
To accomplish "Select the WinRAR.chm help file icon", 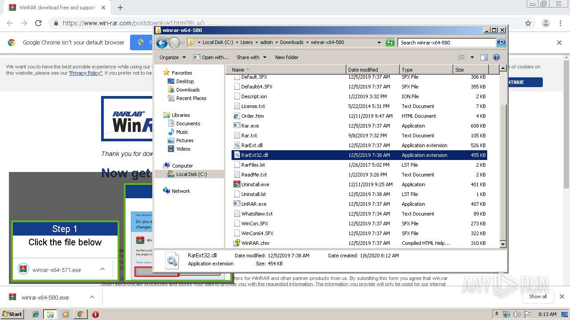I will pyautogui.click(x=237, y=243).
